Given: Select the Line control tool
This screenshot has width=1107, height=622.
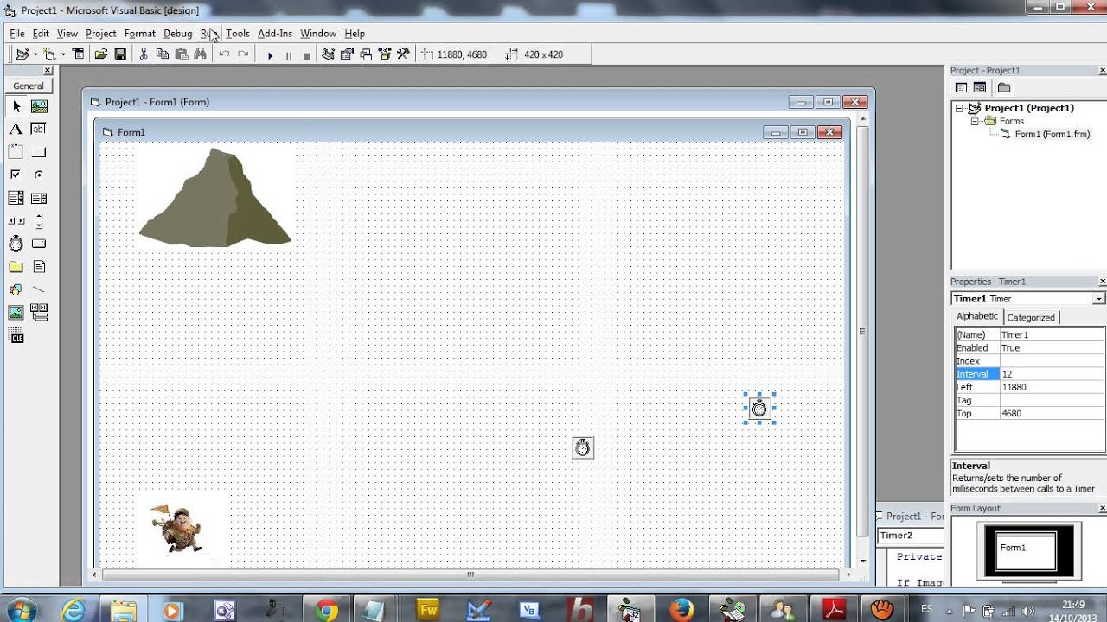Looking at the screenshot, I should (39, 289).
